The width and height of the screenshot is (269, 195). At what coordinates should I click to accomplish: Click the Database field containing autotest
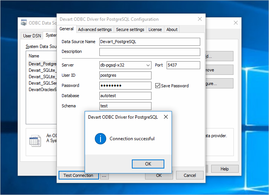(x=125, y=96)
